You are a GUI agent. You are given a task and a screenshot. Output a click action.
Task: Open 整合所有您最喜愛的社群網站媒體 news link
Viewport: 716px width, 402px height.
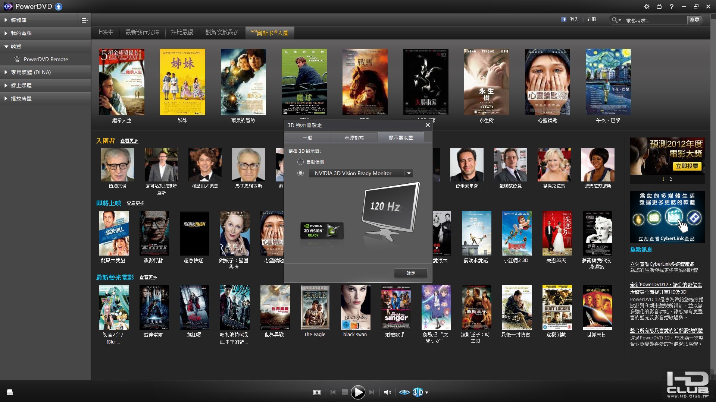coord(666,330)
